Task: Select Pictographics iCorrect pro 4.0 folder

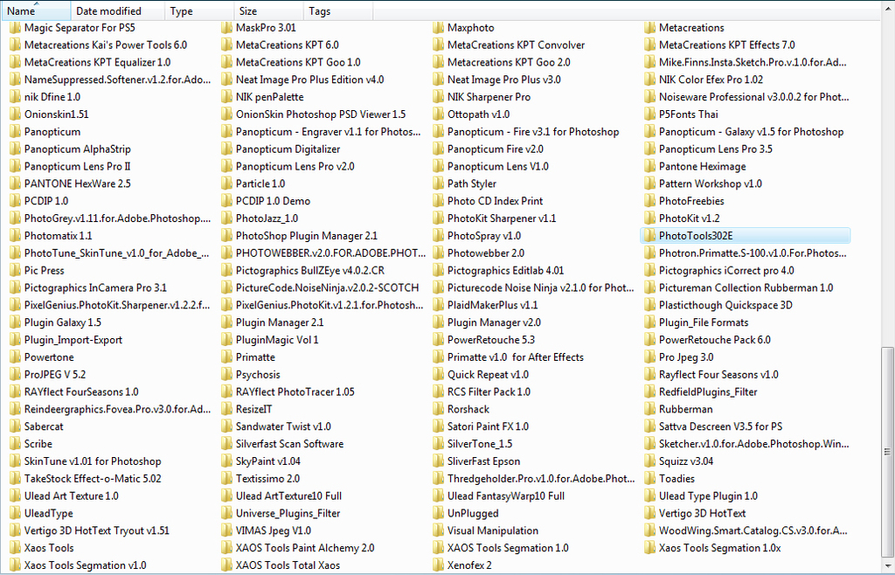Action: pyautogui.click(x=726, y=270)
